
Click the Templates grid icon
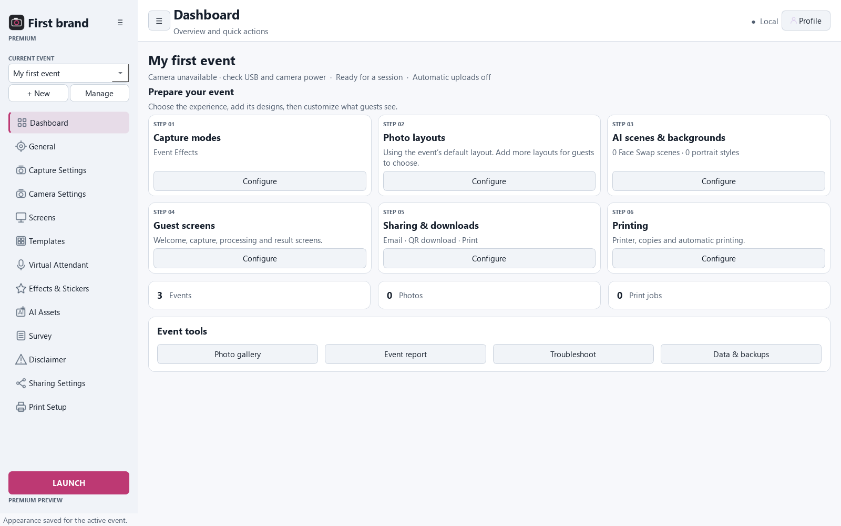(21, 241)
